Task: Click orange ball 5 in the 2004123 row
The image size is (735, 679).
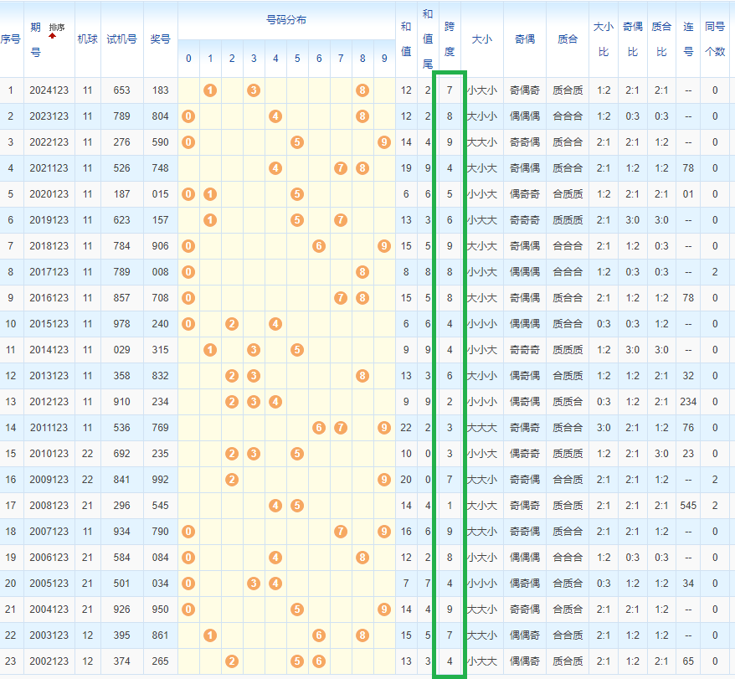Action: 297,610
